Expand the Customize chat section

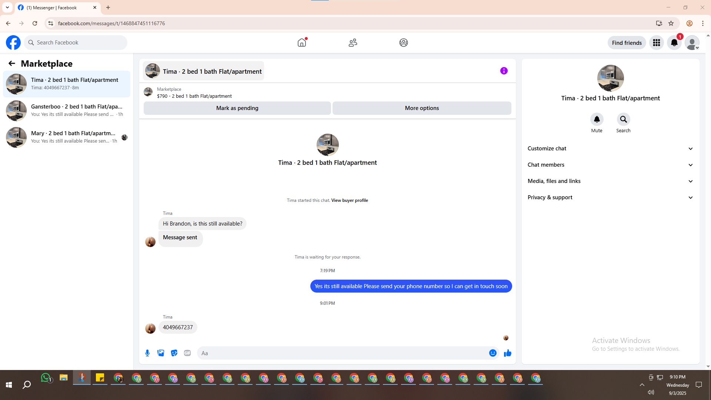coord(610,149)
